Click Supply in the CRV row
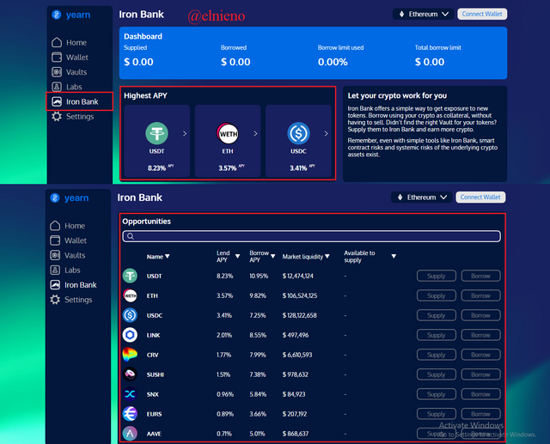The image size is (550, 444). pos(437,355)
